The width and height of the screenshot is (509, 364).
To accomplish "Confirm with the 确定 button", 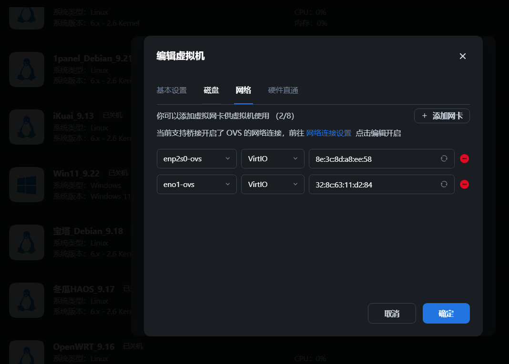I will (446, 313).
